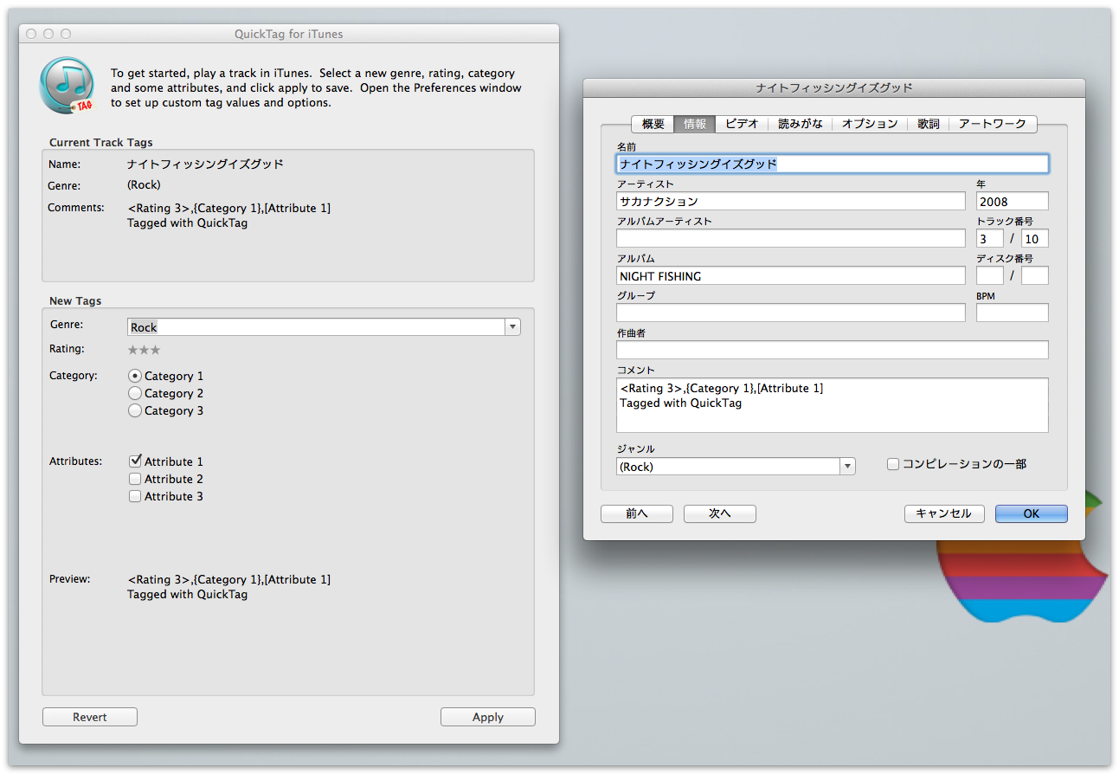Screen dimensions: 1119x774
Task: Click the トラック番号 field showing 3
Action: [x=990, y=238]
